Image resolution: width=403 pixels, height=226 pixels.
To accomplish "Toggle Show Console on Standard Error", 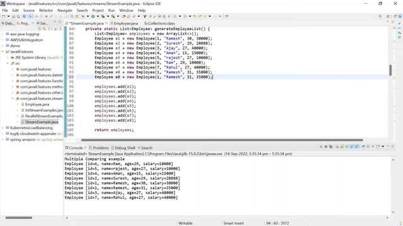I will click(x=357, y=146).
